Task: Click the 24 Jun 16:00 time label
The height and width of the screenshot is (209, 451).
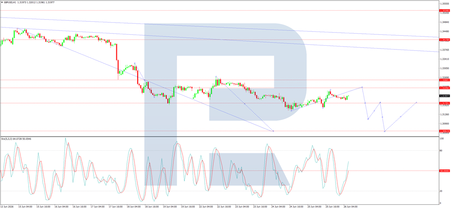Action: pos(296,206)
